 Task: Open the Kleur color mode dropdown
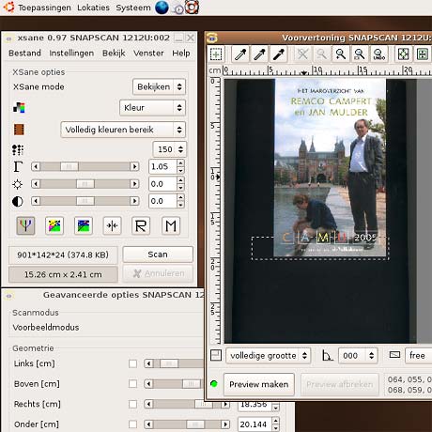click(x=152, y=108)
